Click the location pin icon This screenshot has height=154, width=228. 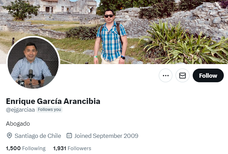coord(9,136)
